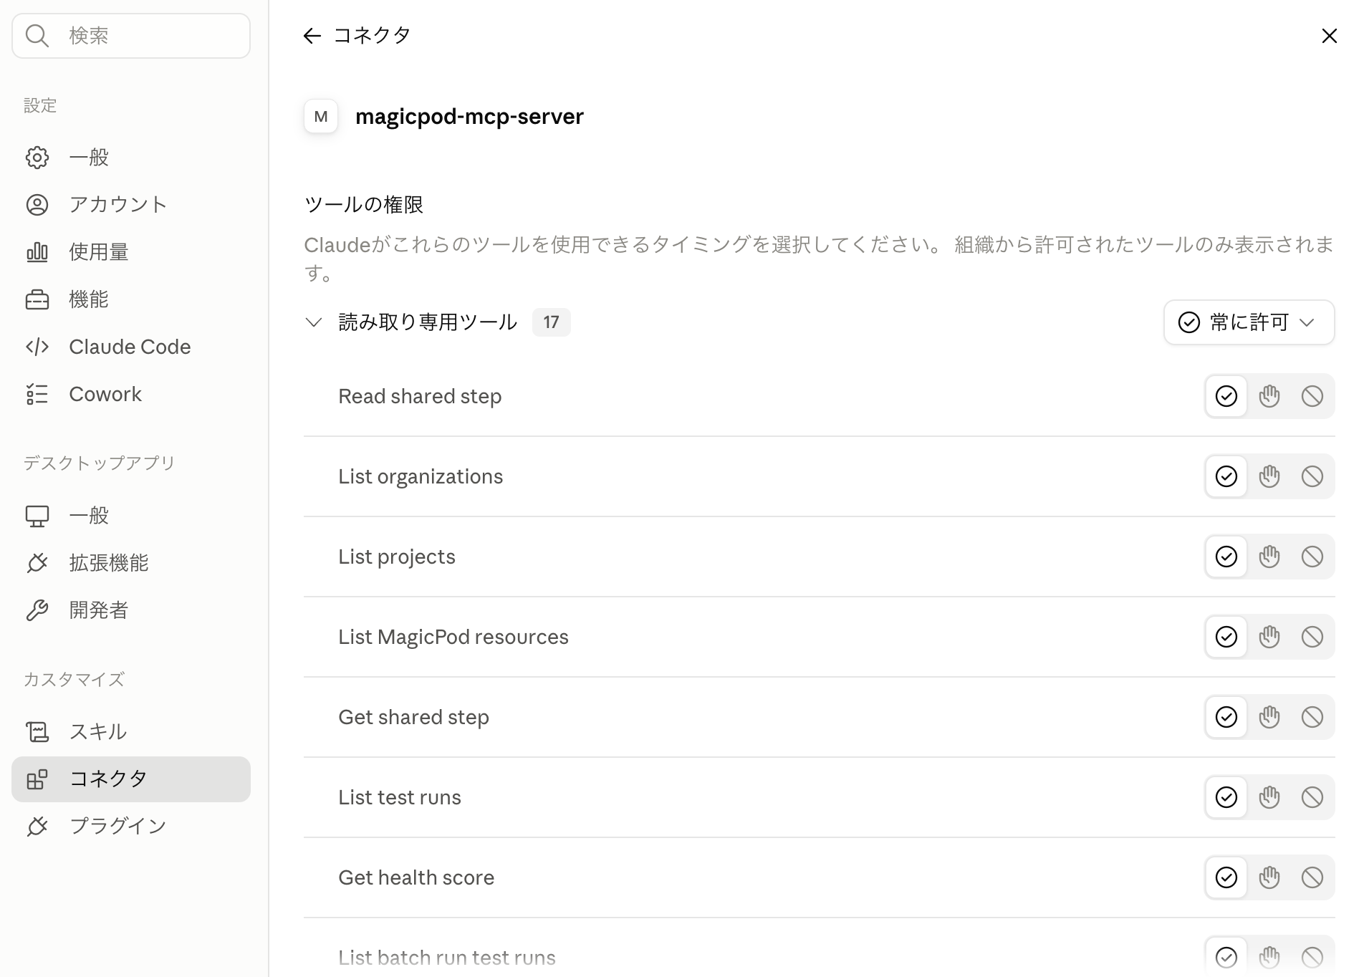The image size is (1364, 977).
Task: Click checkmark icon for Get shared step
Action: click(1226, 717)
